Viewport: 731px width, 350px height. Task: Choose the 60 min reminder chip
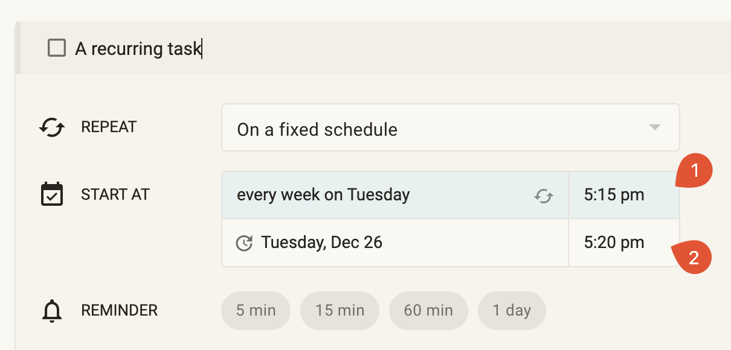428,311
